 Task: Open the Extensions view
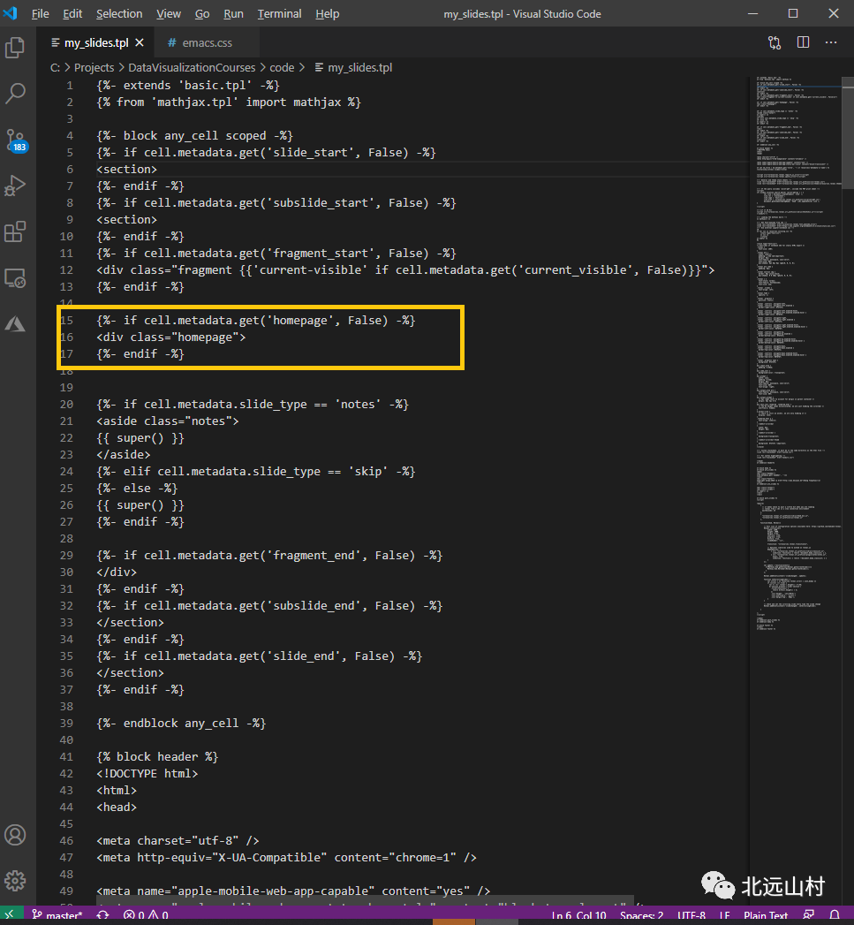(x=15, y=231)
